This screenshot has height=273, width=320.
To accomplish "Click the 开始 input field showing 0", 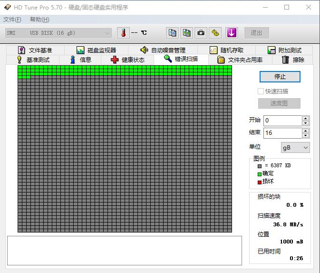I will pos(282,121).
